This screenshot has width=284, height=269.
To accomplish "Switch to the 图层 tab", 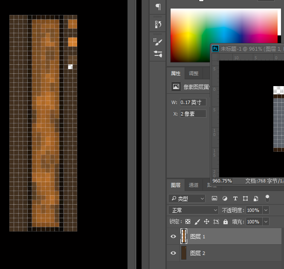I will 176,185.
